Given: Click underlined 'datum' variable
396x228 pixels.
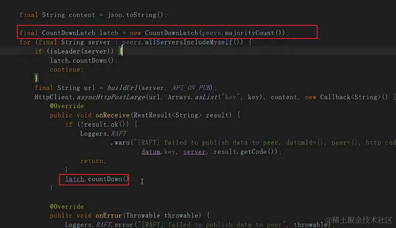Looking at the screenshot, I should (151, 152).
